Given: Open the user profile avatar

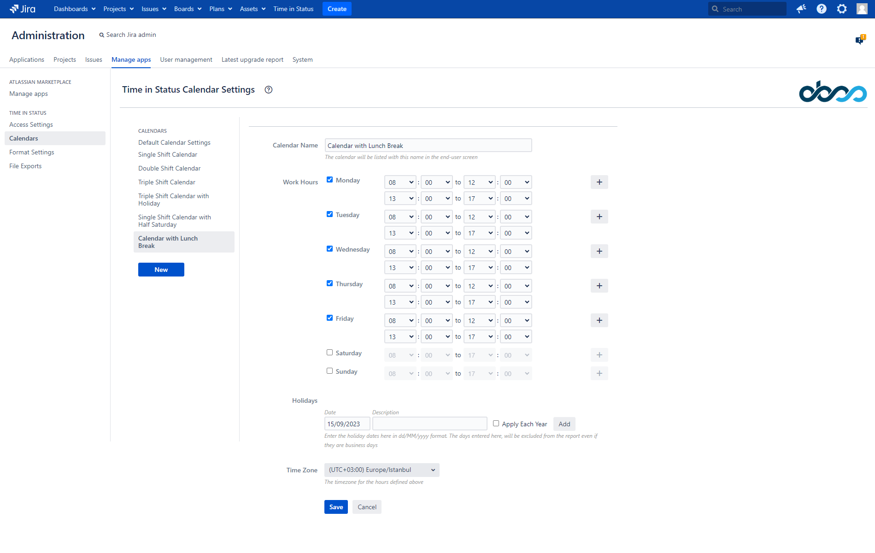Looking at the screenshot, I should point(862,9).
